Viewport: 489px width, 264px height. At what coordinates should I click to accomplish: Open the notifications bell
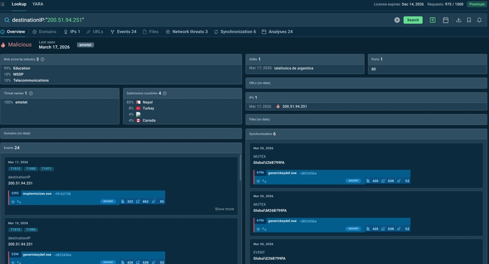pos(479,20)
